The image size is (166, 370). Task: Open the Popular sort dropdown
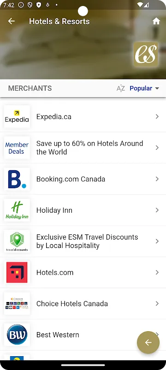pyautogui.click(x=144, y=88)
